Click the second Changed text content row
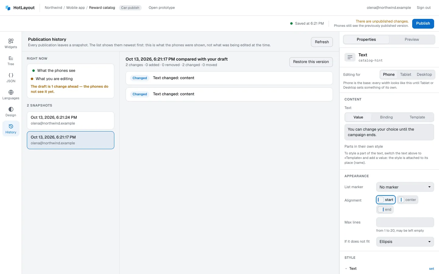Image resolution: width=439 pixels, height=274 pixels. [229, 94]
